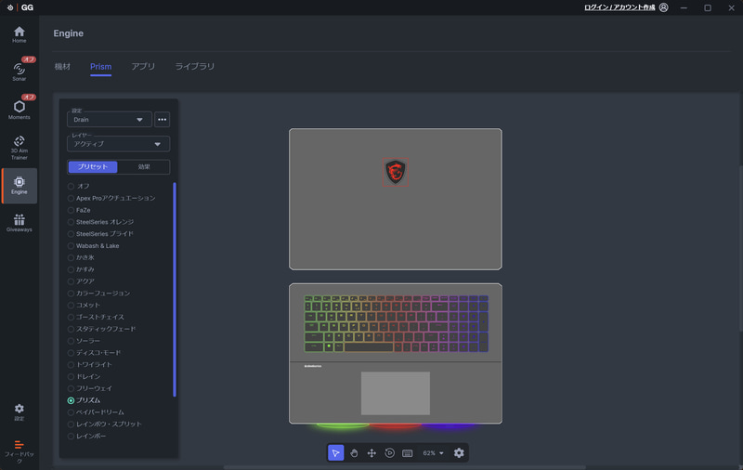Select the ディスコ・モード preset
Screen dimensions: 743x470
pos(95,353)
